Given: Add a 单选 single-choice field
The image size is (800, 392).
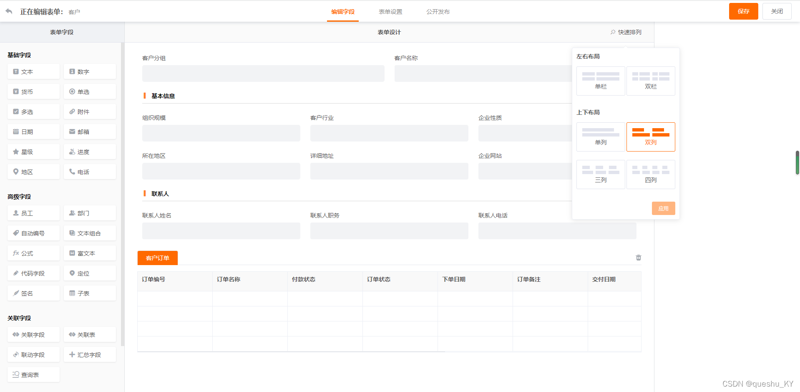Looking at the screenshot, I should [x=90, y=91].
